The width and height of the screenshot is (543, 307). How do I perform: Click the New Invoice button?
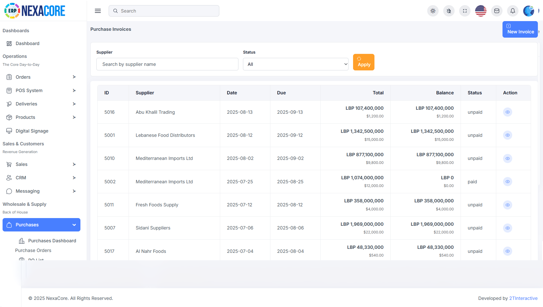[520, 29]
